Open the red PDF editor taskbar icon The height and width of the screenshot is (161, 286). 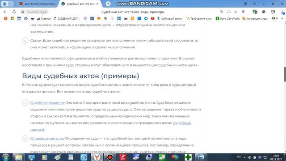coord(123,157)
